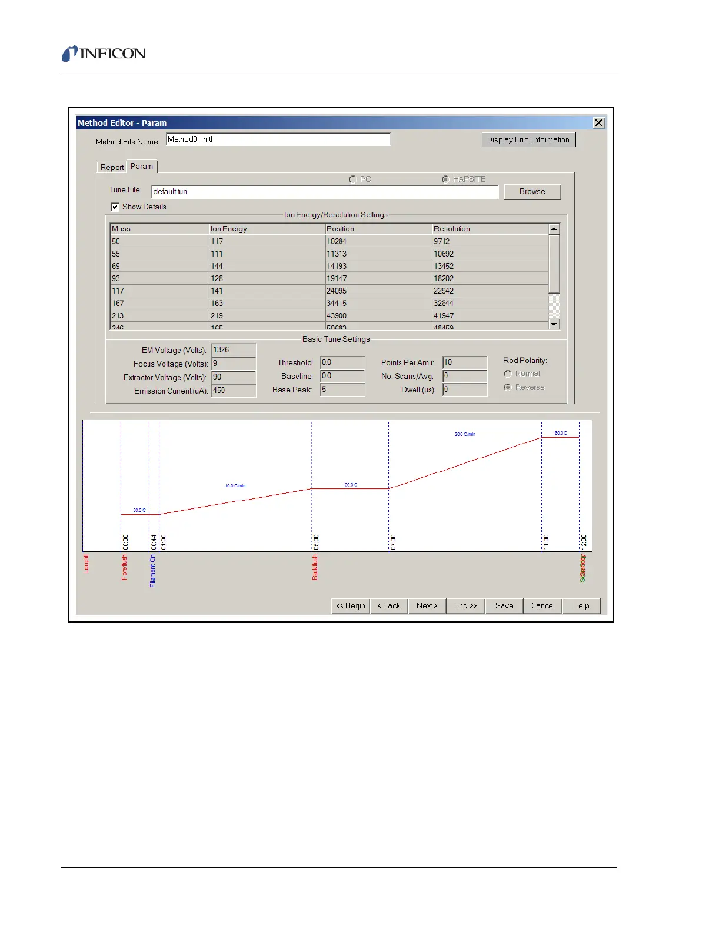Click the No. Scans/Avg field
Screen dimensions: 719x932
465,376
